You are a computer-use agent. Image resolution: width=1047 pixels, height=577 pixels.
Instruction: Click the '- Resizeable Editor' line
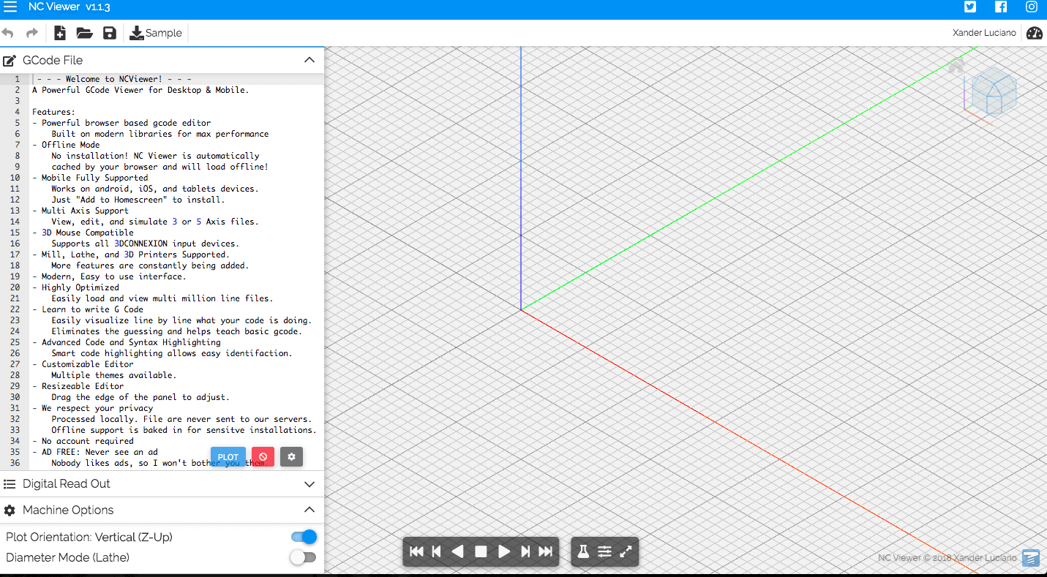click(x=78, y=386)
